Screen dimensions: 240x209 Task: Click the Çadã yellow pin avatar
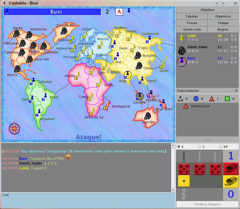[x=182, y=38]
